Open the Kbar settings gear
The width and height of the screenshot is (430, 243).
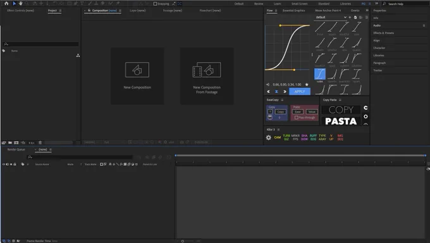point(269,137)
